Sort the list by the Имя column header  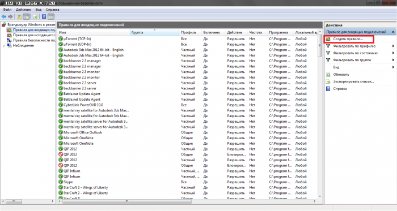pyautogui.click(x=94, y=32)
